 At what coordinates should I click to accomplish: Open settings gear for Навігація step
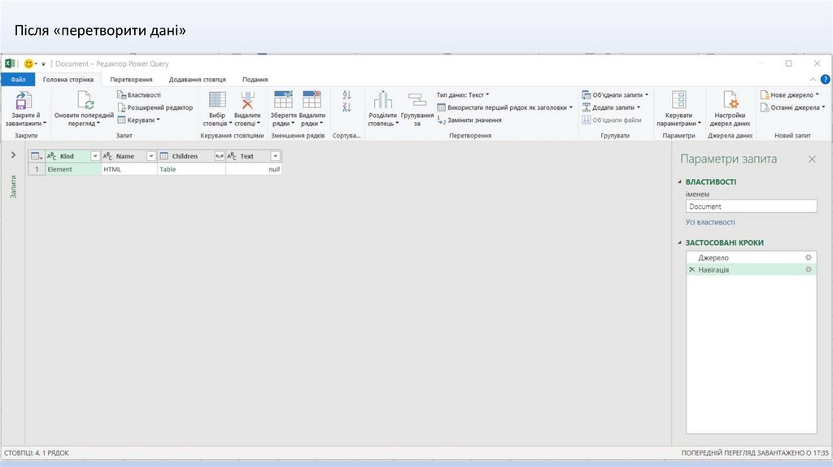coord(808,270)
